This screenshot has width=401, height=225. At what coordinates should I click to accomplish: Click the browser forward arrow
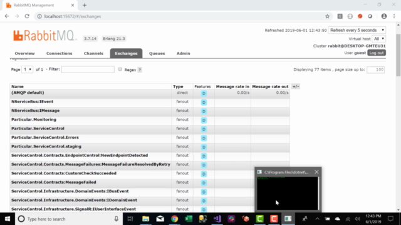click(x=17, y=16)
